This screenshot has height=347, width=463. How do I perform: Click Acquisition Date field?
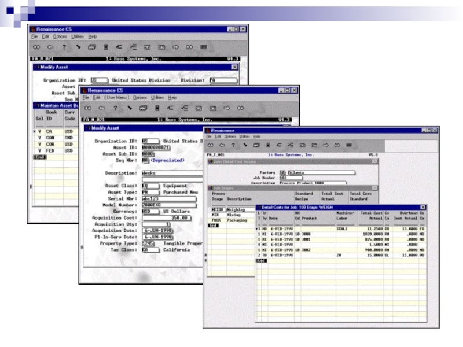point(157,231)
